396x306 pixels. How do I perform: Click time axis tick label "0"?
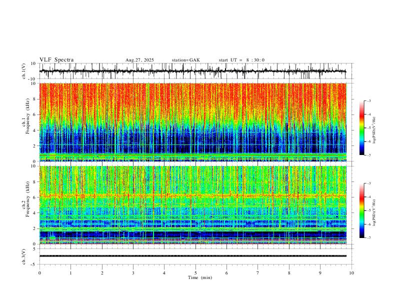click(39, 273)
